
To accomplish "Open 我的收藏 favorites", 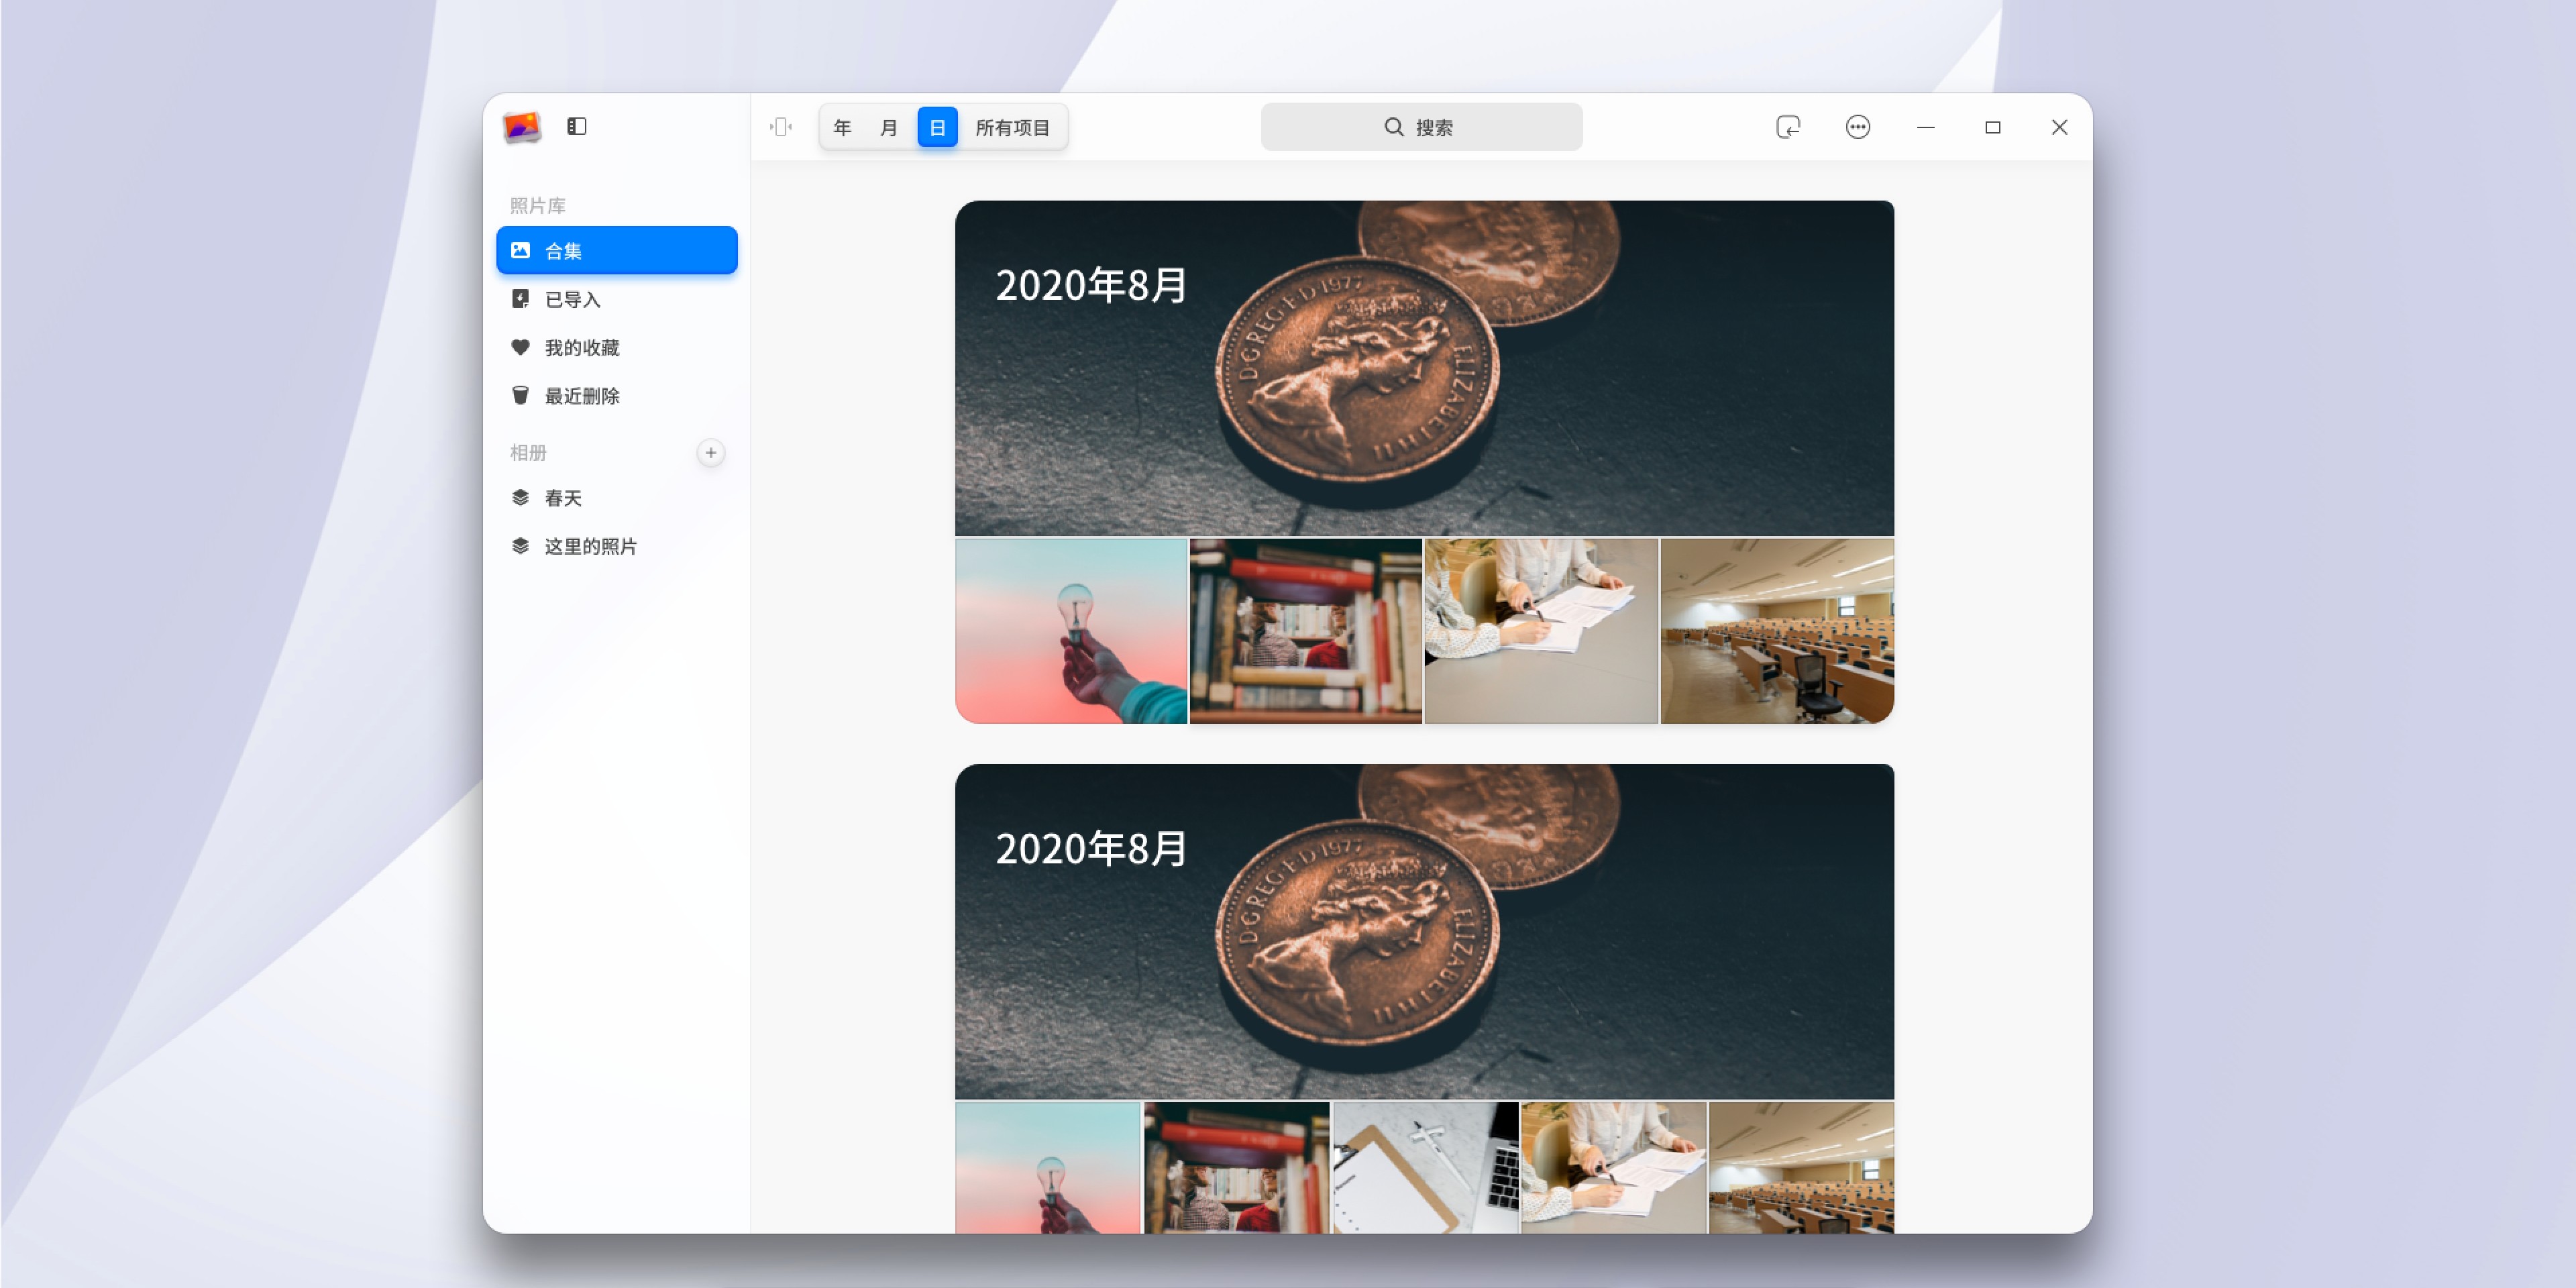I will pos(617,347).
